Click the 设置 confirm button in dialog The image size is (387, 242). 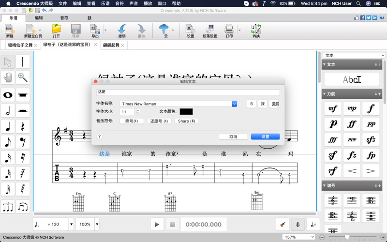265,136
